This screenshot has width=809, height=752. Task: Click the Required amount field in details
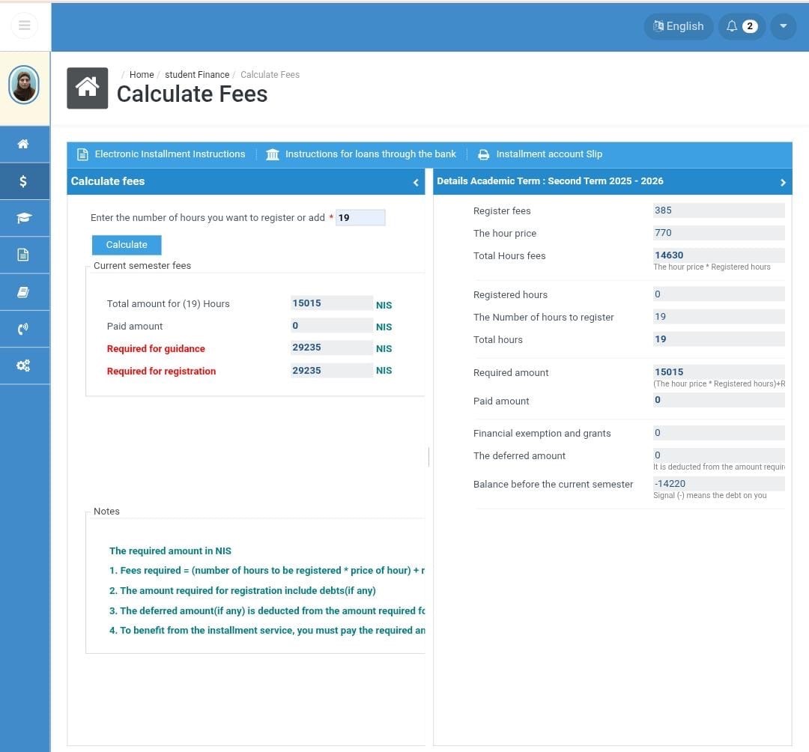click(718, 372)
